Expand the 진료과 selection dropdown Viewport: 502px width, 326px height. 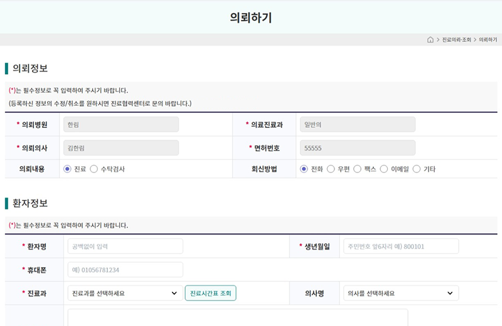tap(124, 293)
